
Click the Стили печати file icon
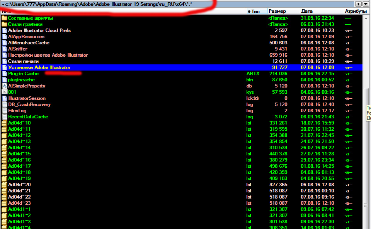pos(5,61)
